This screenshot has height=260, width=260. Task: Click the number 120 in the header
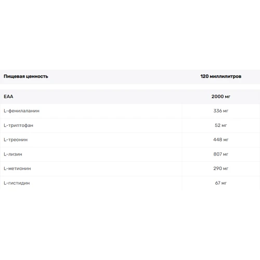tap(204, 76)
